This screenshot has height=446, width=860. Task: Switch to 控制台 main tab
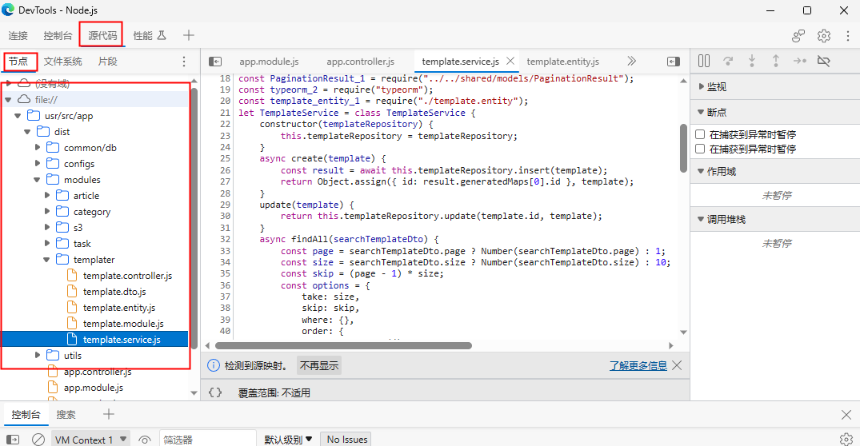[x=58, y=36]
